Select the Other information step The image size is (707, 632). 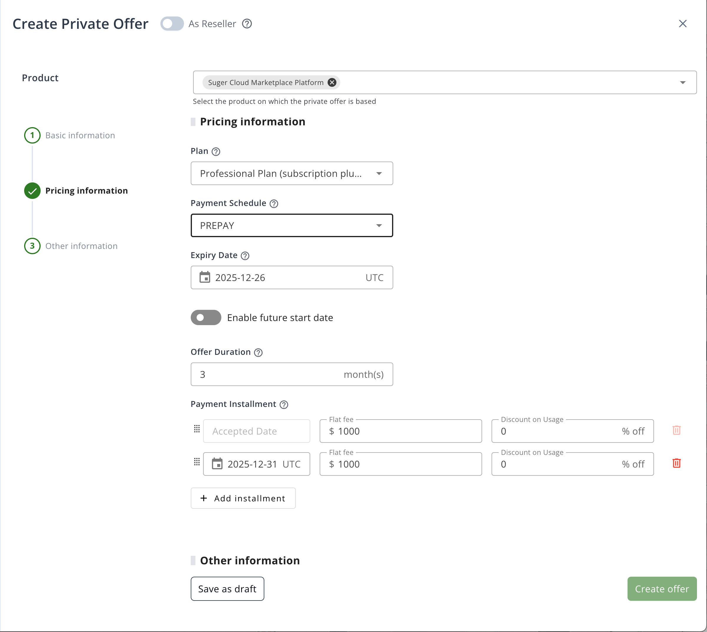(x=81, y=246)
